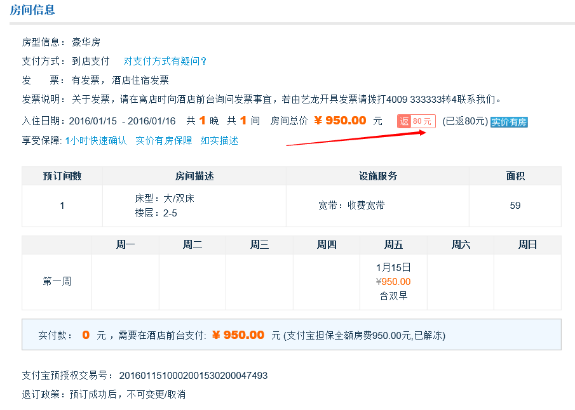Screen dimensions: 575x410
Task: Click the 支付宝预授权交易号 transaction number
Action: [x=193, y=375]
